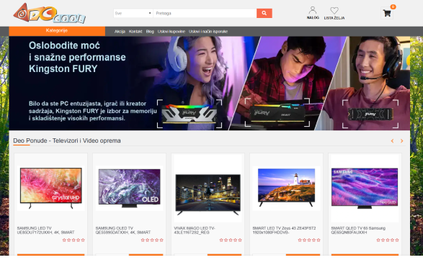Go to previous products with left arrow
Screen dimensions: 423x260
pyautogui.click(x=392, y=140)
